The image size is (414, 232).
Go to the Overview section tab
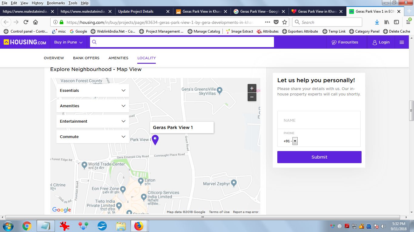(54, 58)
